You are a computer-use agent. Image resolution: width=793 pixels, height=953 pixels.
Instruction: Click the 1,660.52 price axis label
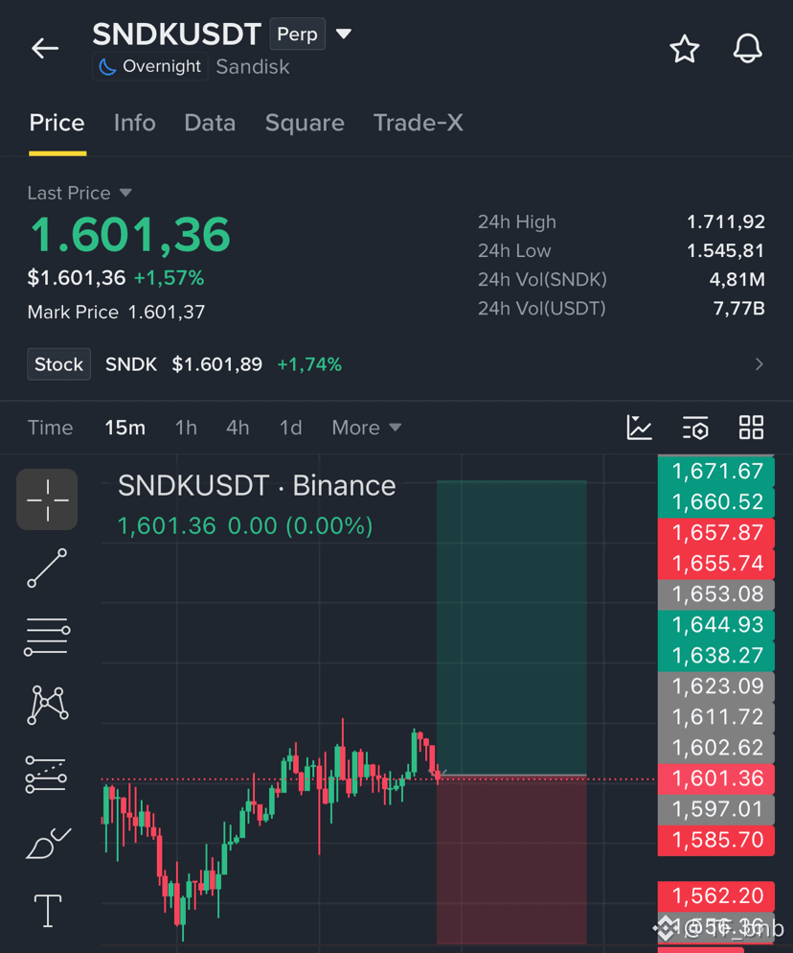(x=716, y=502)
